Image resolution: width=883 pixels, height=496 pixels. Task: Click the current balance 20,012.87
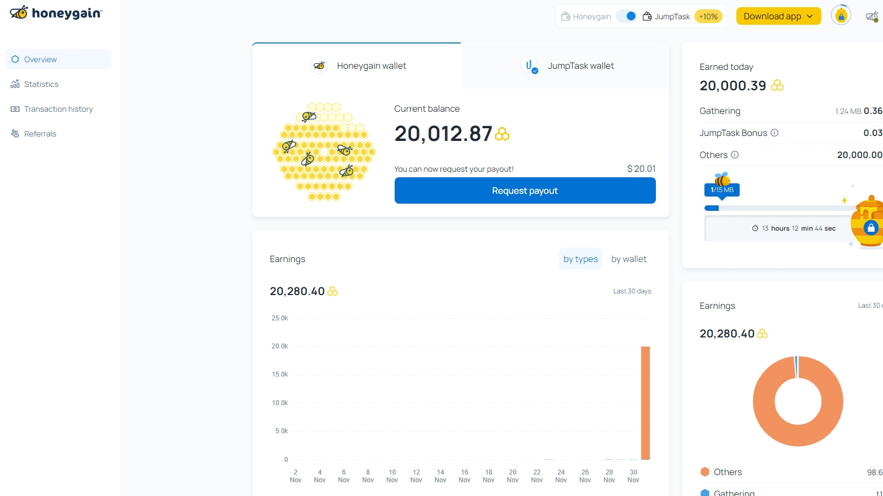pyautogui.click(x=443, y=134)
